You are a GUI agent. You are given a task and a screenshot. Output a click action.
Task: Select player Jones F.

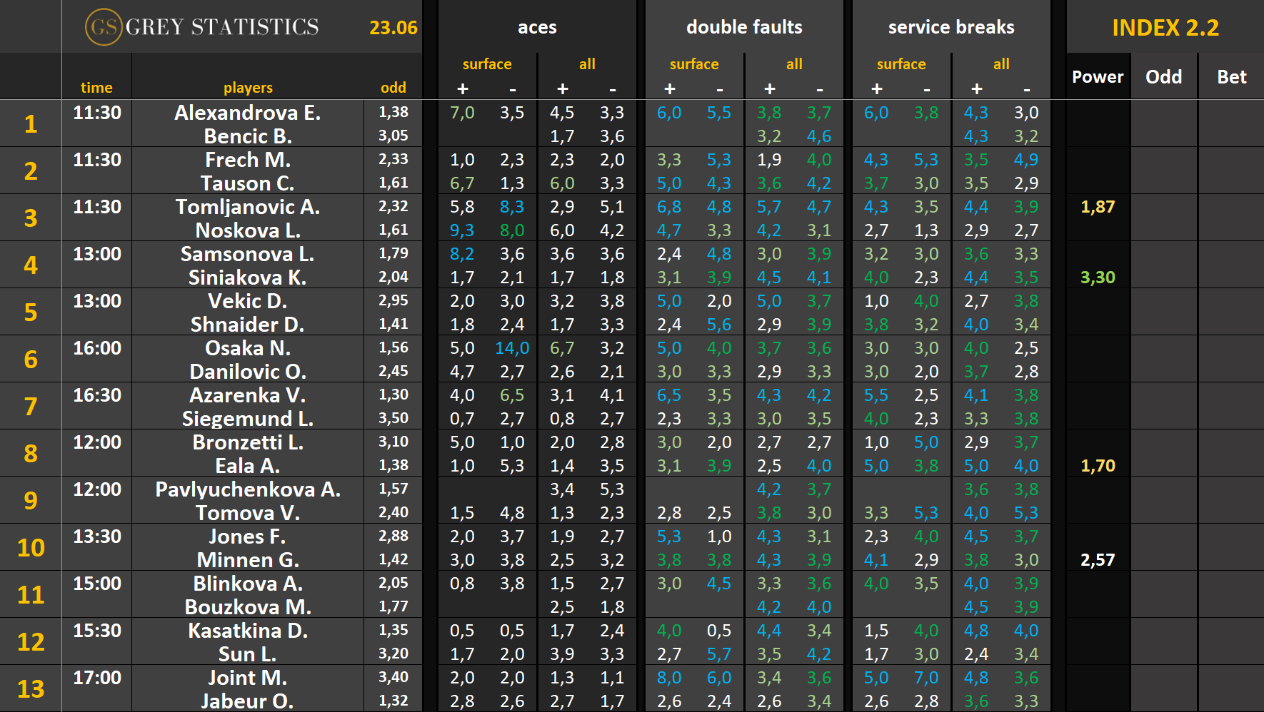click(x=248, y=536)
